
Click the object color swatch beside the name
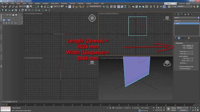click(198, 18)
